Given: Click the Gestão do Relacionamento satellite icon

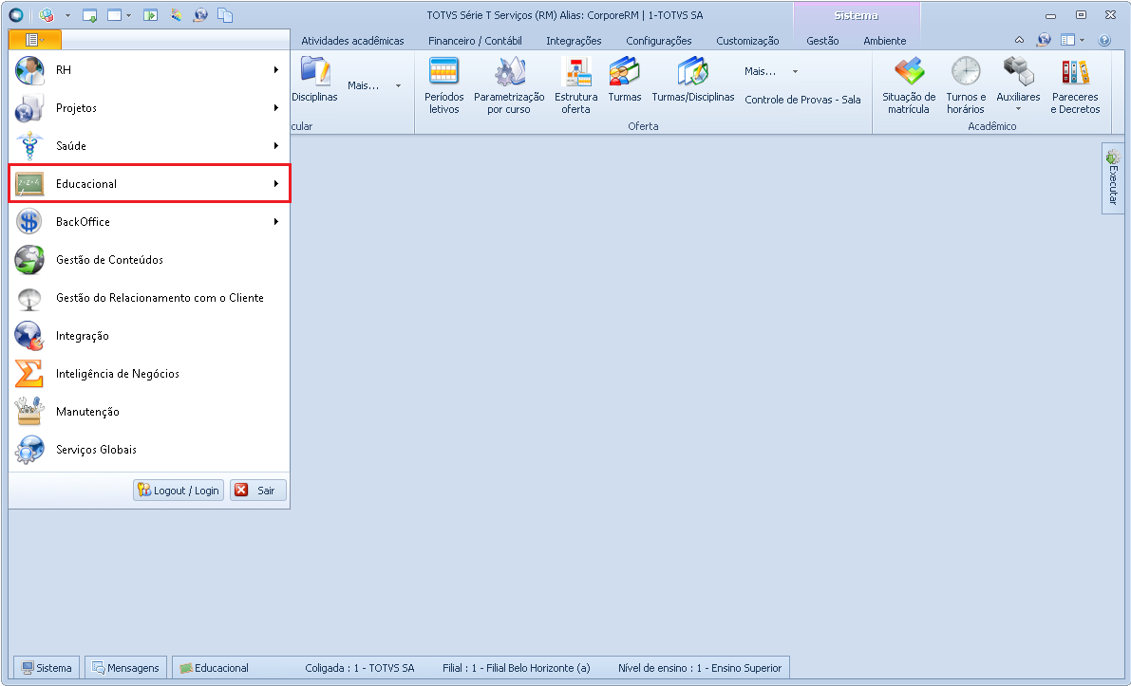Looking at the screenshot, I should tap(29, 298).
